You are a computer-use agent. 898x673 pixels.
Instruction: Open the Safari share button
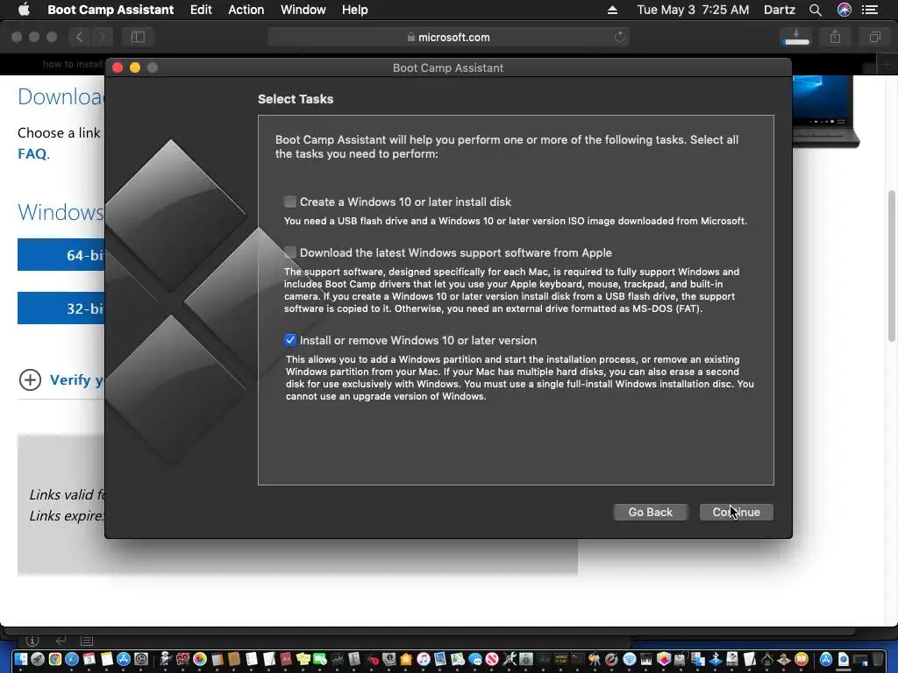[836, 37]
